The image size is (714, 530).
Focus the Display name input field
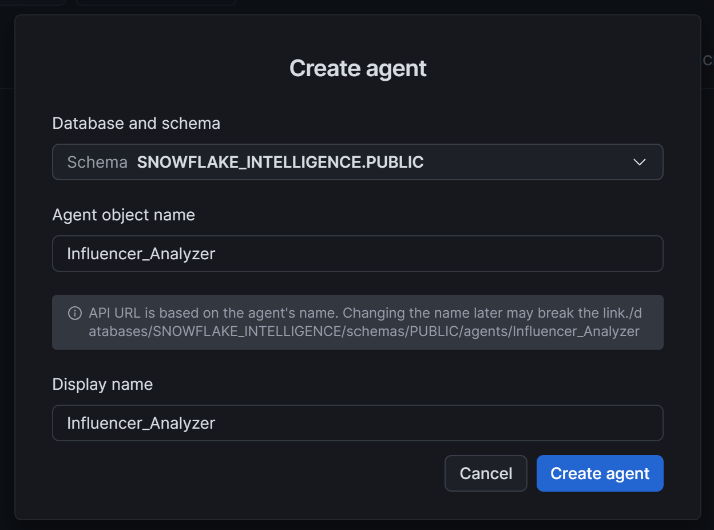coord(358,423)
